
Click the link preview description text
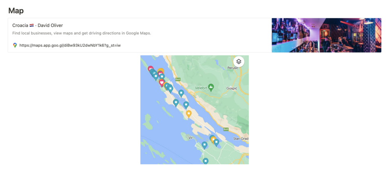(x=81, y=33)
